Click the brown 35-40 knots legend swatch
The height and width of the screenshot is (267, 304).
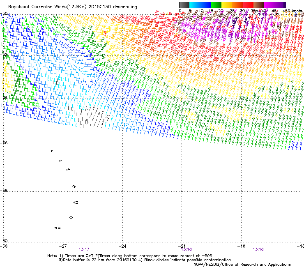pyautogui.click(x=259, y=5)
